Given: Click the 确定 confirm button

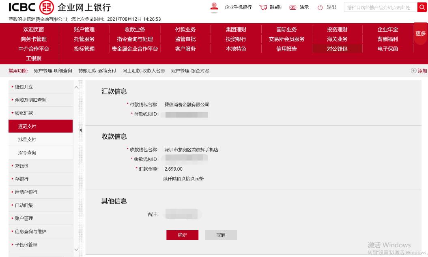Looking at the screenshot, I should point(182,235).
